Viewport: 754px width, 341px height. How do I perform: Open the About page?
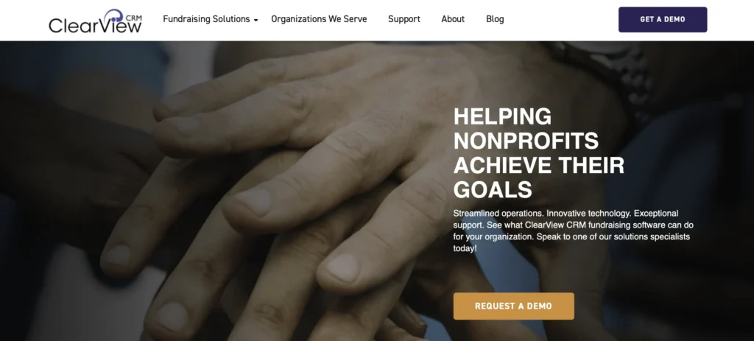(x=453, y=19)
